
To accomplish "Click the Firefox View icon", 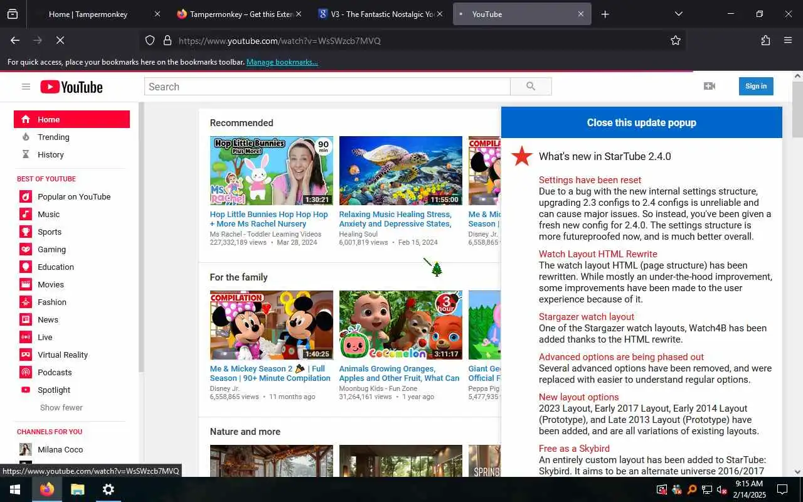I will click(13, 14).
